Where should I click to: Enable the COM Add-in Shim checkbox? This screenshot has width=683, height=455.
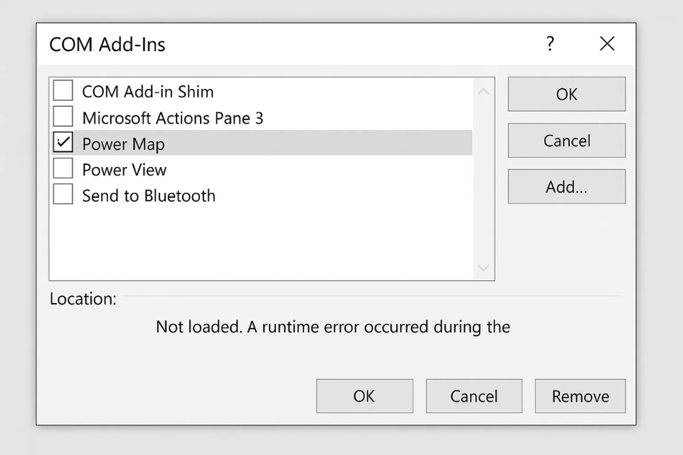63,91
